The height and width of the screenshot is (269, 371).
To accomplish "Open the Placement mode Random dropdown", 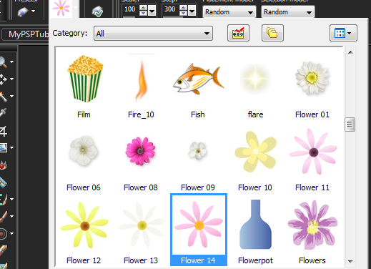I will click(229, 12).
